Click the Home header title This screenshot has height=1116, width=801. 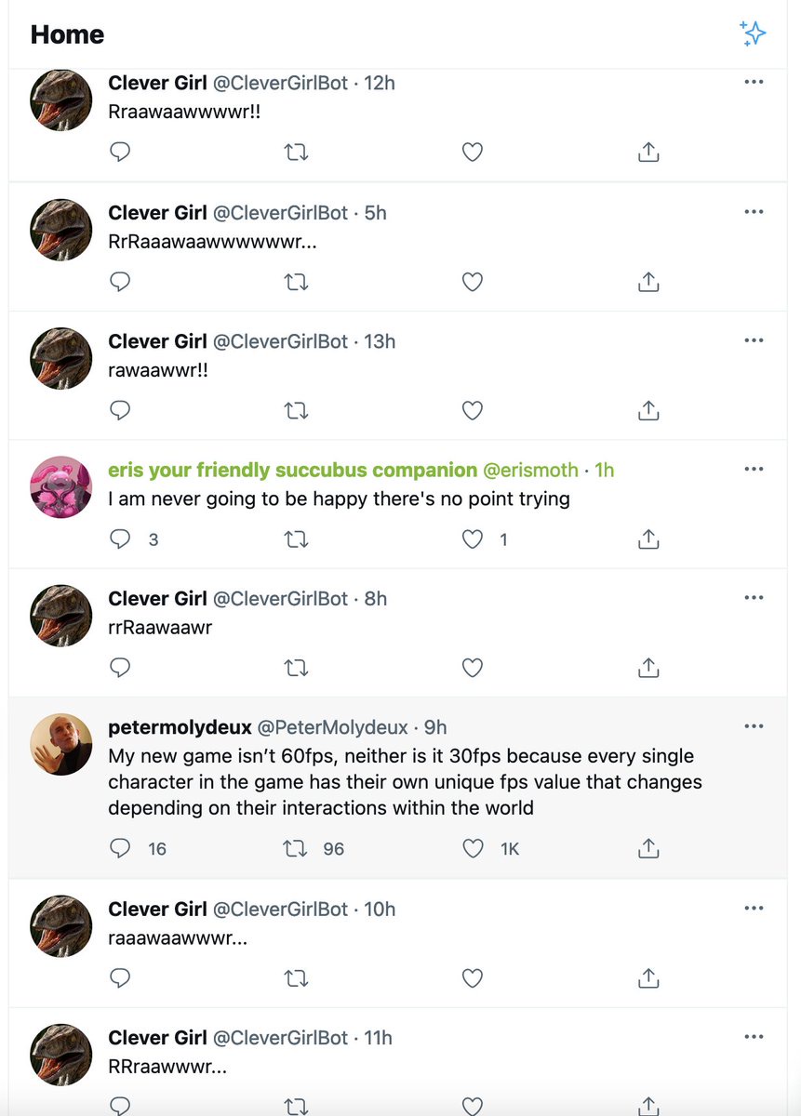point(67,34)
